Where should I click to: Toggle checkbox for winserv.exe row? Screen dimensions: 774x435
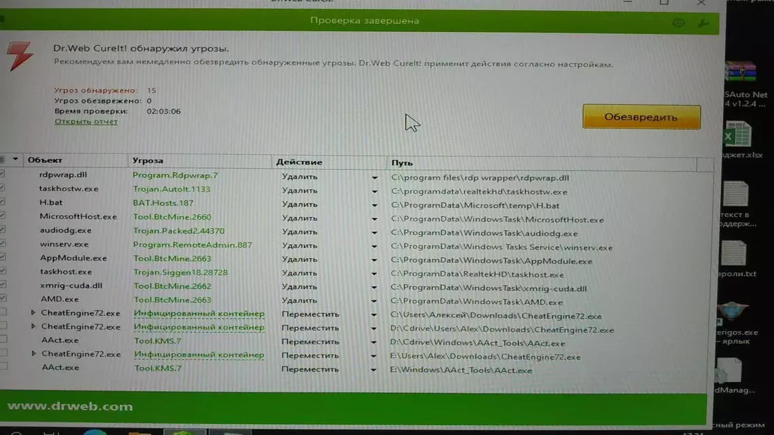3,243
